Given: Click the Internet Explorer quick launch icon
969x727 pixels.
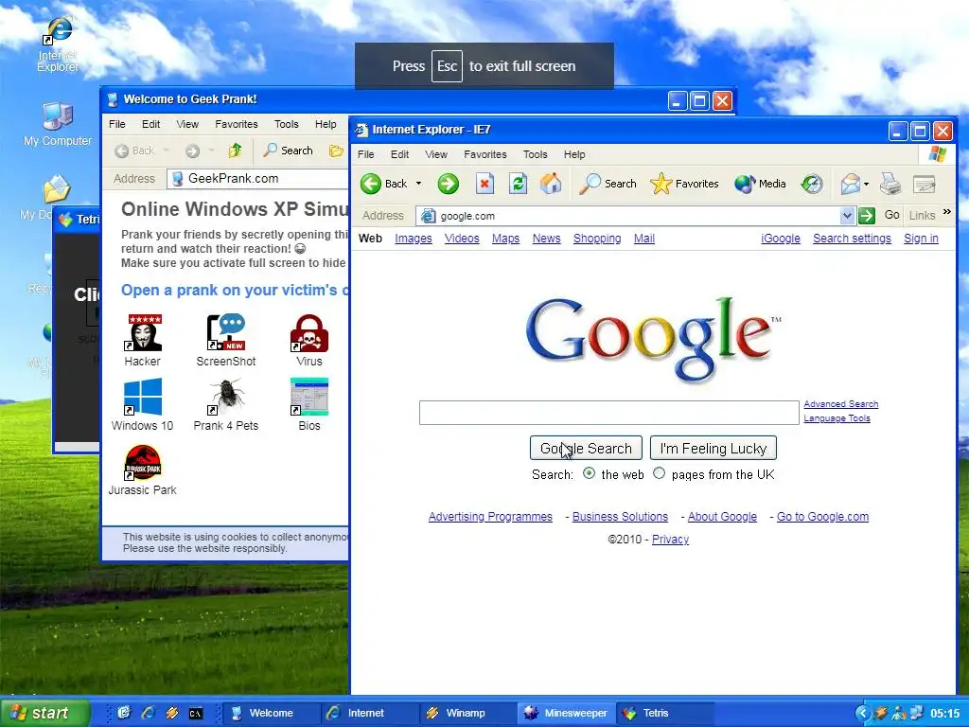Looking at the screenshot, I should (x=148, y=713).
